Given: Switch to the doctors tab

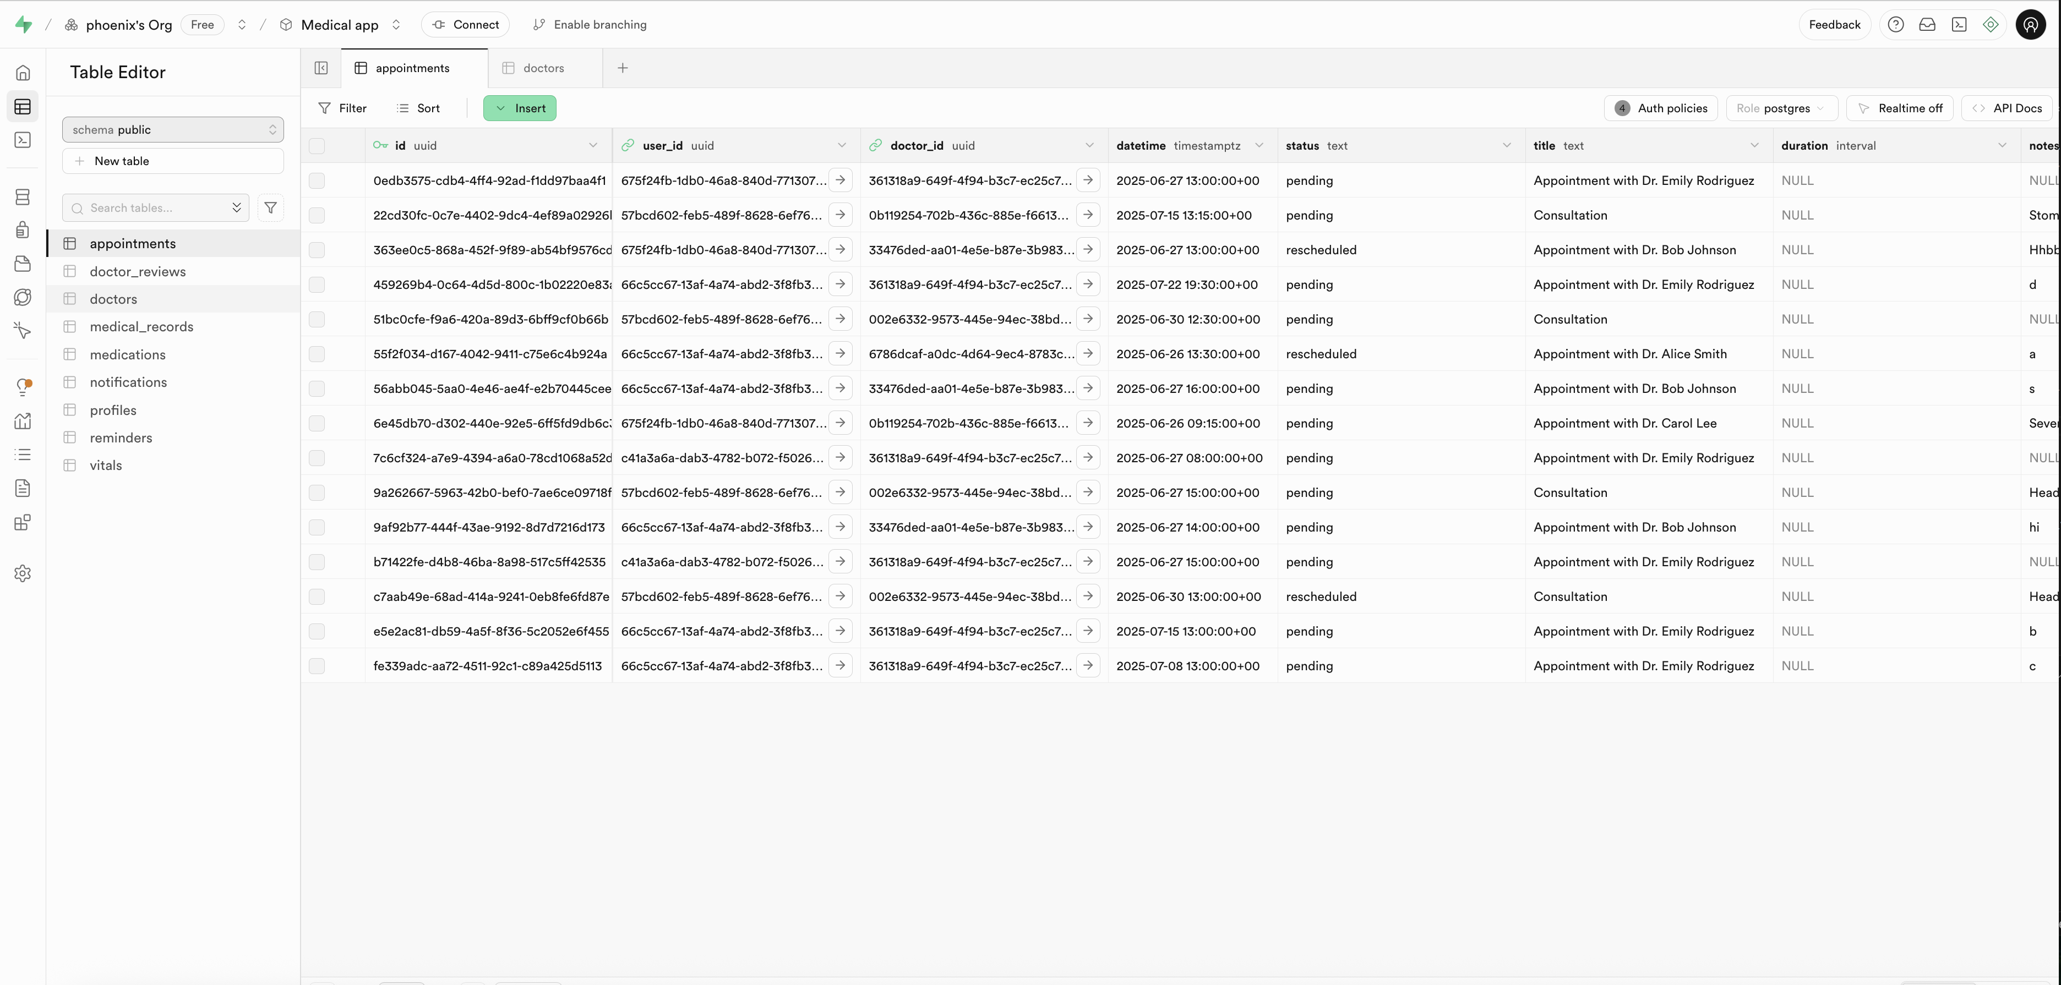Looking at the screenshot, I should click(x=543, y=68).
